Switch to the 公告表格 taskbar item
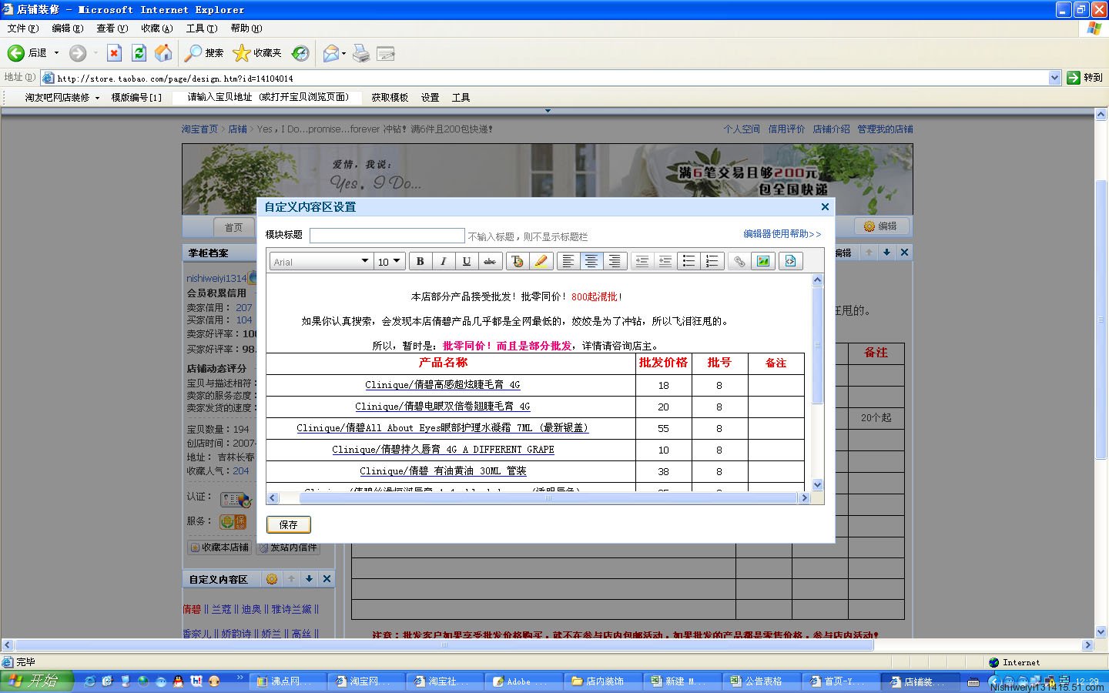The width and height of the screenshot is (1109, 693). coord(759,681)
